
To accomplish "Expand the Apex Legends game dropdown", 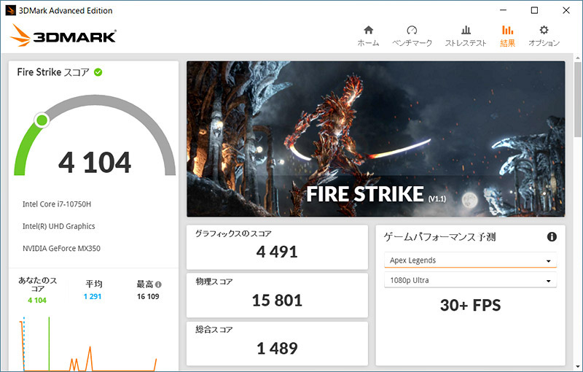I will [470, 260].
